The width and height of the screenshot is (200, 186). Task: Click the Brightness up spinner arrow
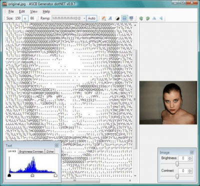(190, 157)
